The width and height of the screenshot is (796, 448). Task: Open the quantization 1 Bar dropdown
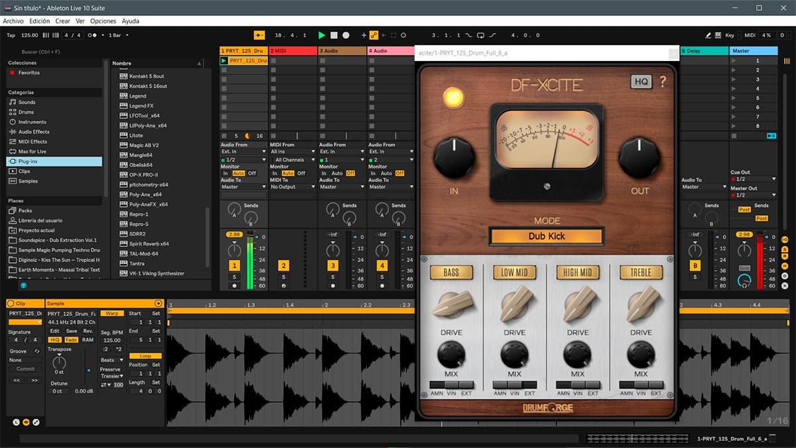118,35
